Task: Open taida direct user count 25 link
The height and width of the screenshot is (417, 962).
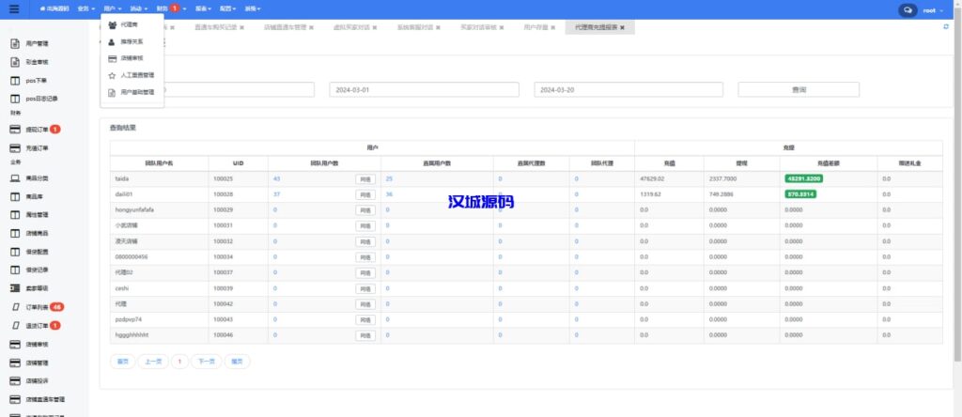Action: coord(389,178)
